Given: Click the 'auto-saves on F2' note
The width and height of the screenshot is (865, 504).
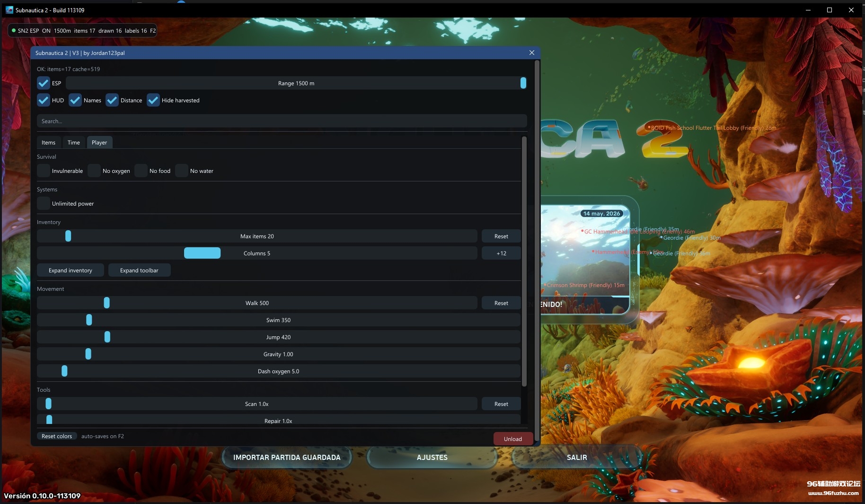Looking at the screenshot, I should (x=103, y=436).
